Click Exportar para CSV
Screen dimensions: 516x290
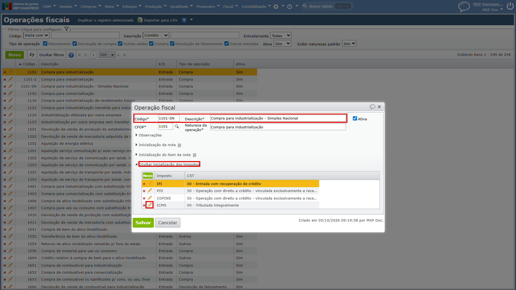157,20
